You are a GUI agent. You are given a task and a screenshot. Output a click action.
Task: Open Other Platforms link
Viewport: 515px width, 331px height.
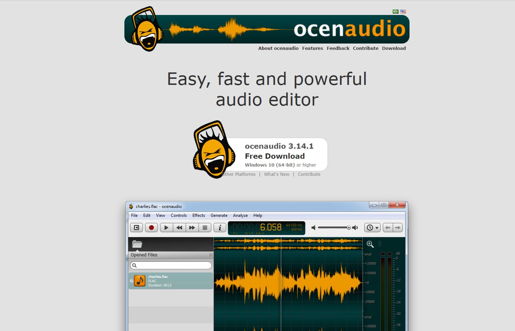click(x=238, y=174)
